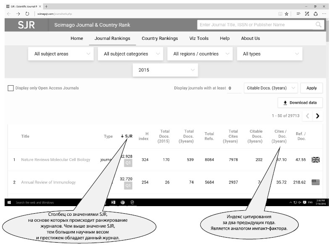Expand All subject categories dropdown

click(x=131, y=54)
